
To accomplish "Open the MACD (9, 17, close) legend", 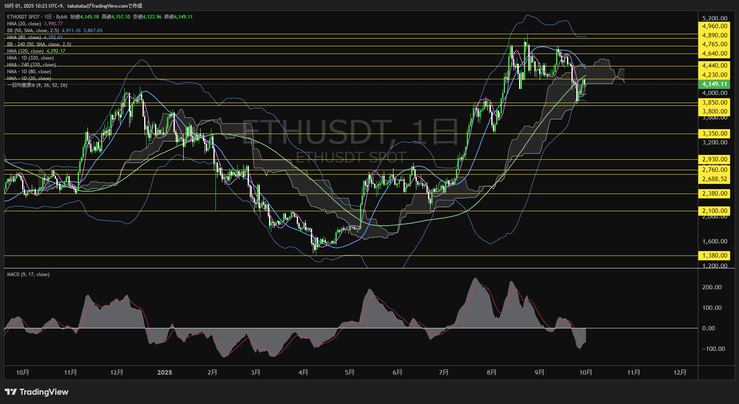I will pos(28,274).
